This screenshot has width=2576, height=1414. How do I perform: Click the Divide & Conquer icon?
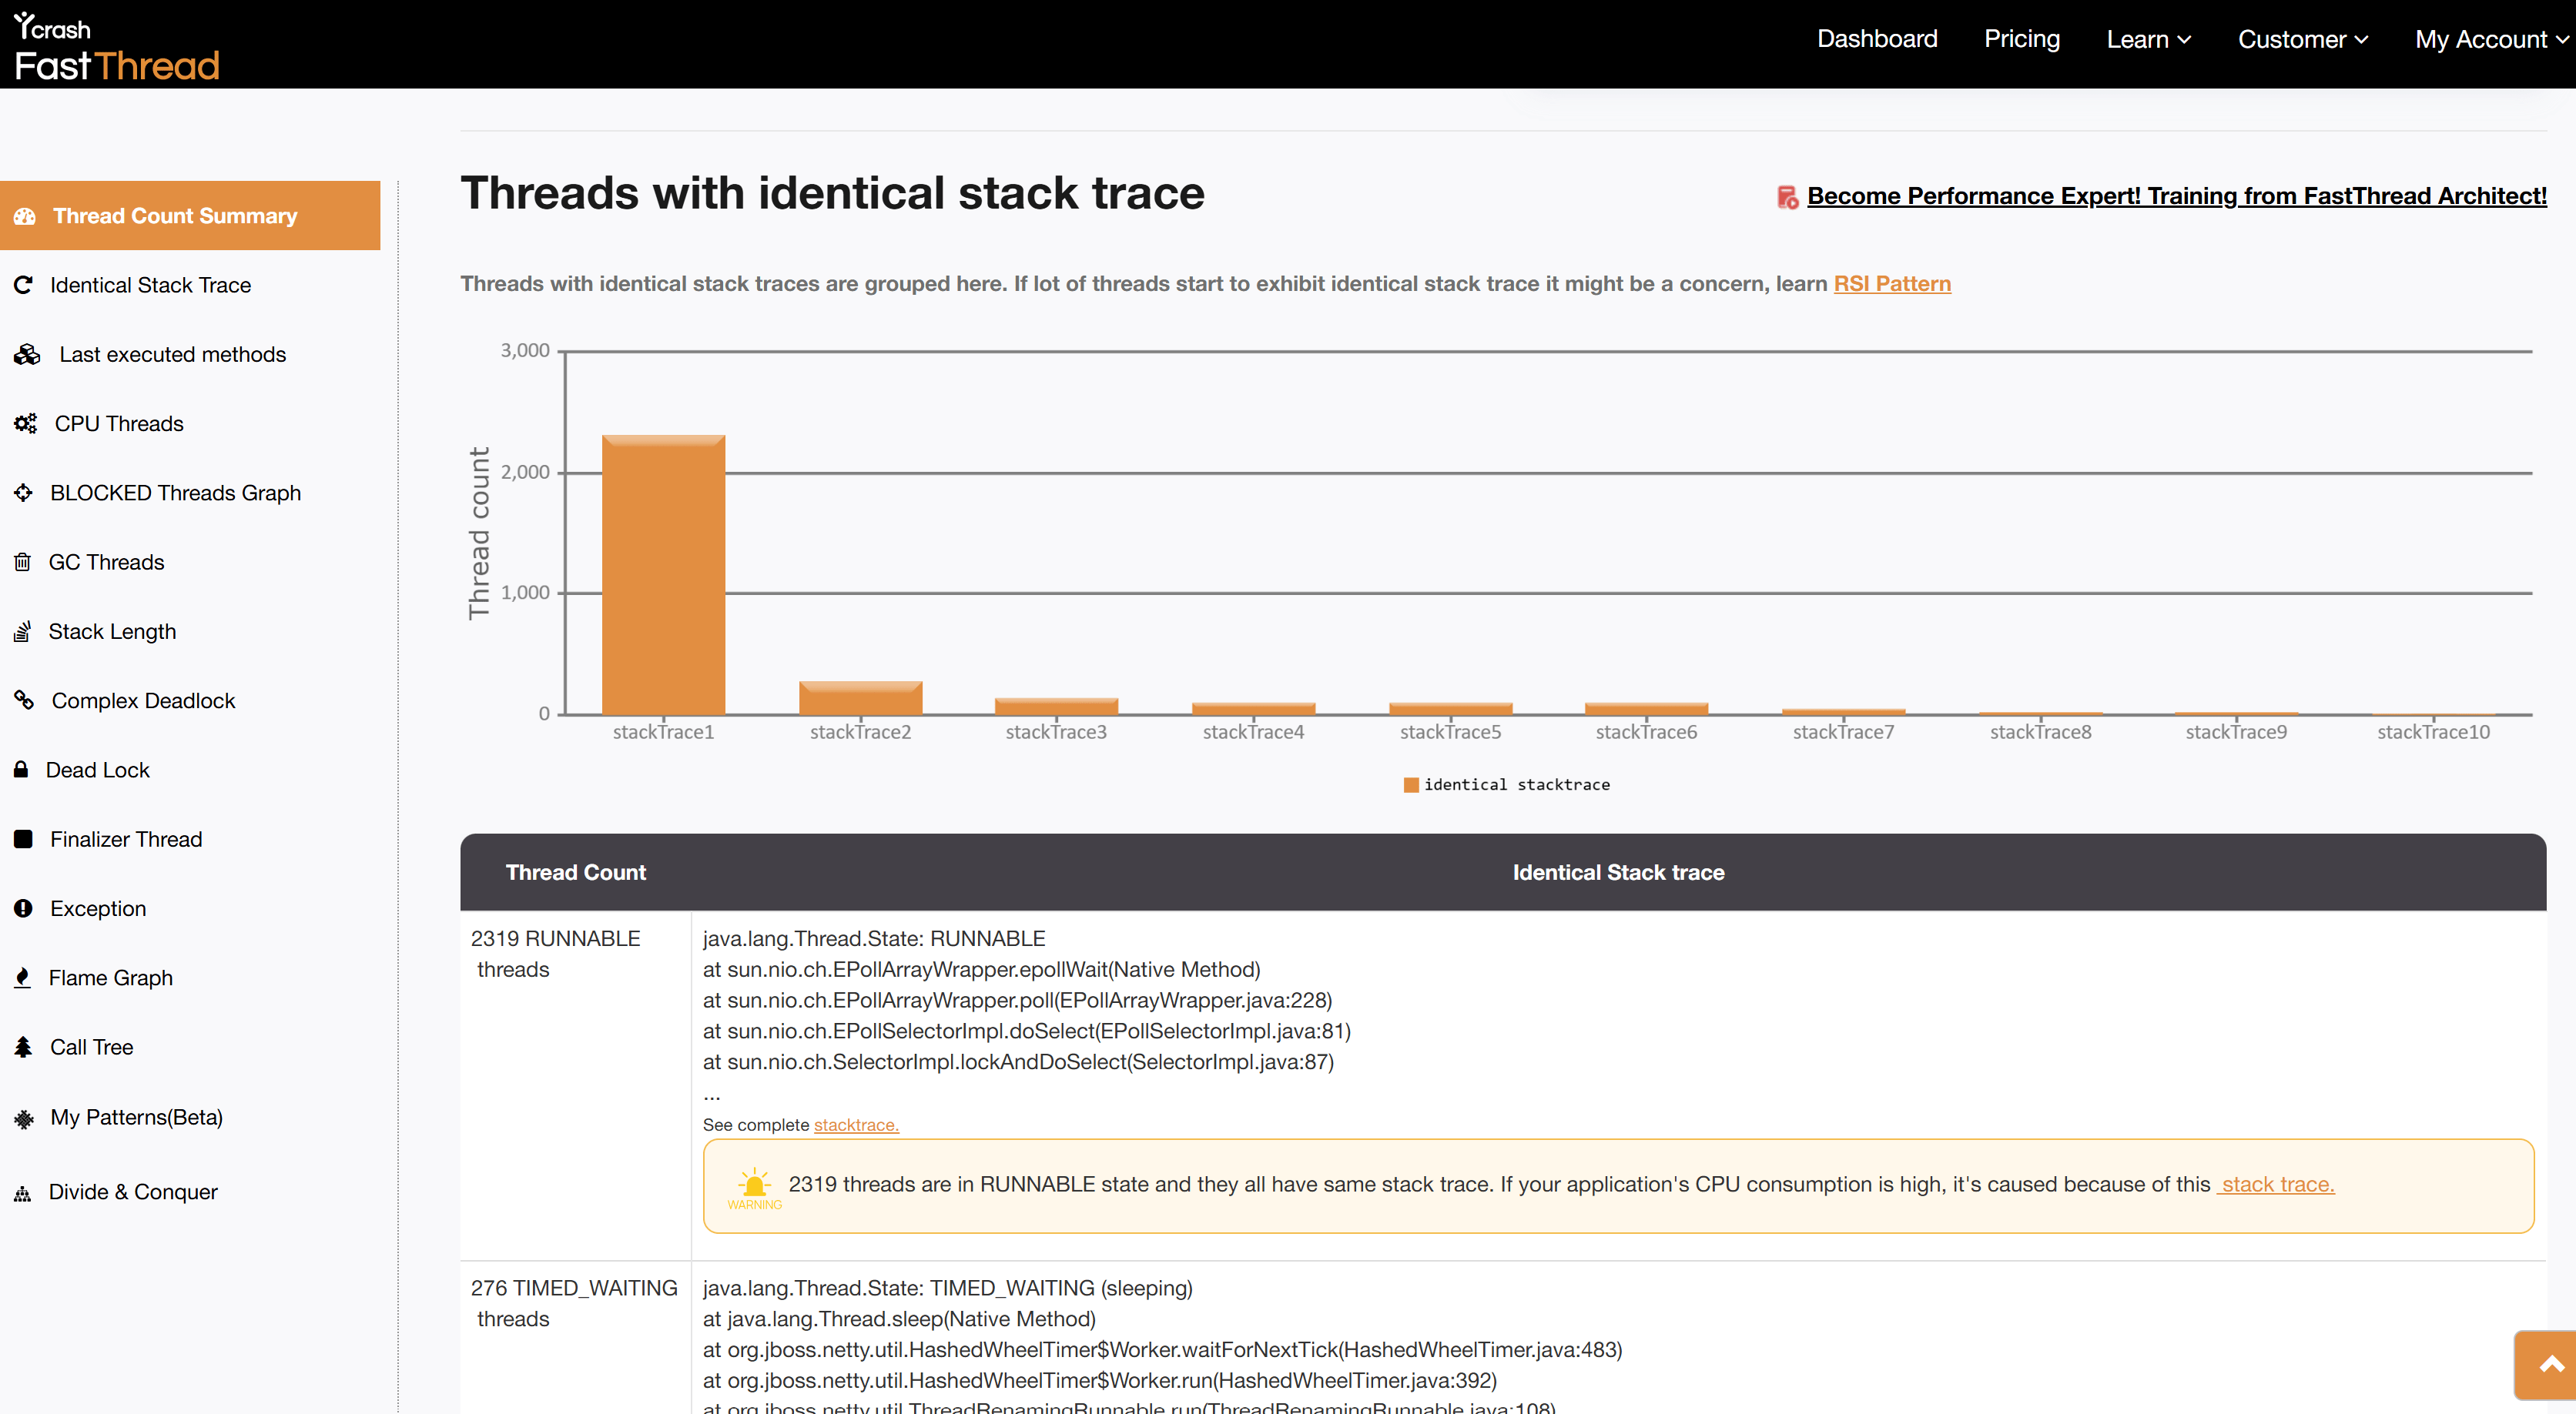(x=23, y=1193)
